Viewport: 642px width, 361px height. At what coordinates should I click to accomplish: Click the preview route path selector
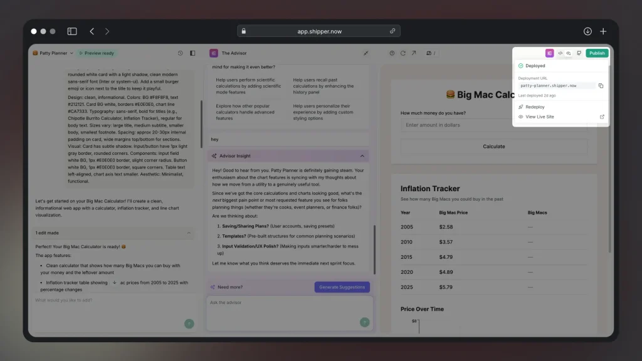point(431,53)
